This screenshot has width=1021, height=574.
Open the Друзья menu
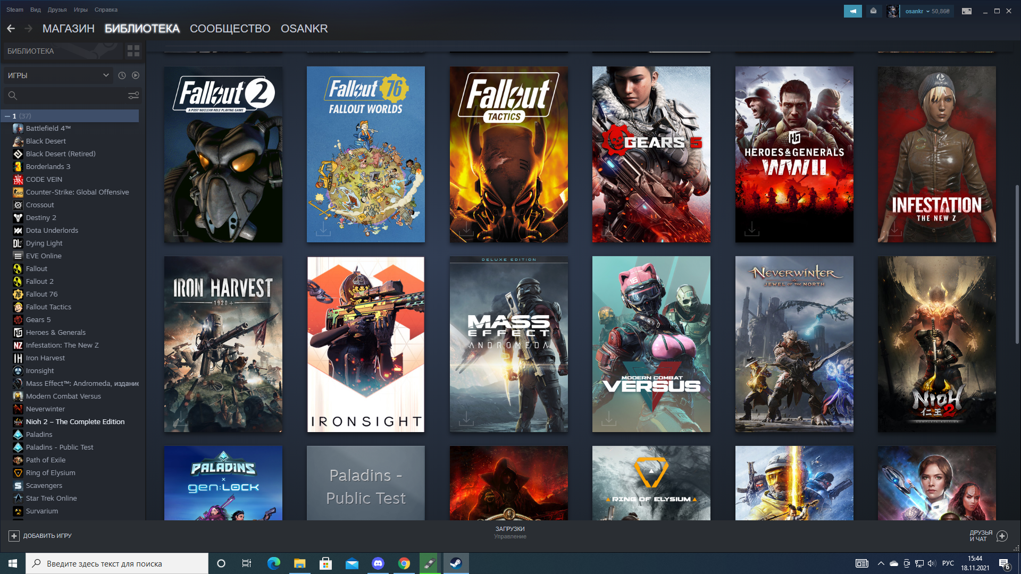[x=57, y=10]
